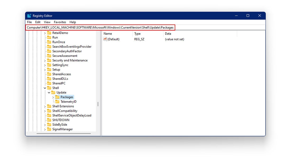Select the SideBySide folder icon
286x158 pixels.
coord(49,125)
